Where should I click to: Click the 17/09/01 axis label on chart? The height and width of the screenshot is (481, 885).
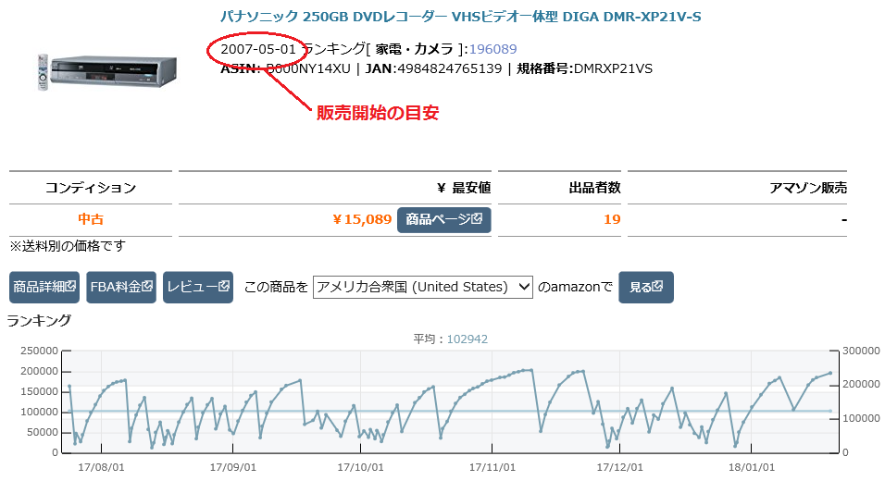point(233,467)
